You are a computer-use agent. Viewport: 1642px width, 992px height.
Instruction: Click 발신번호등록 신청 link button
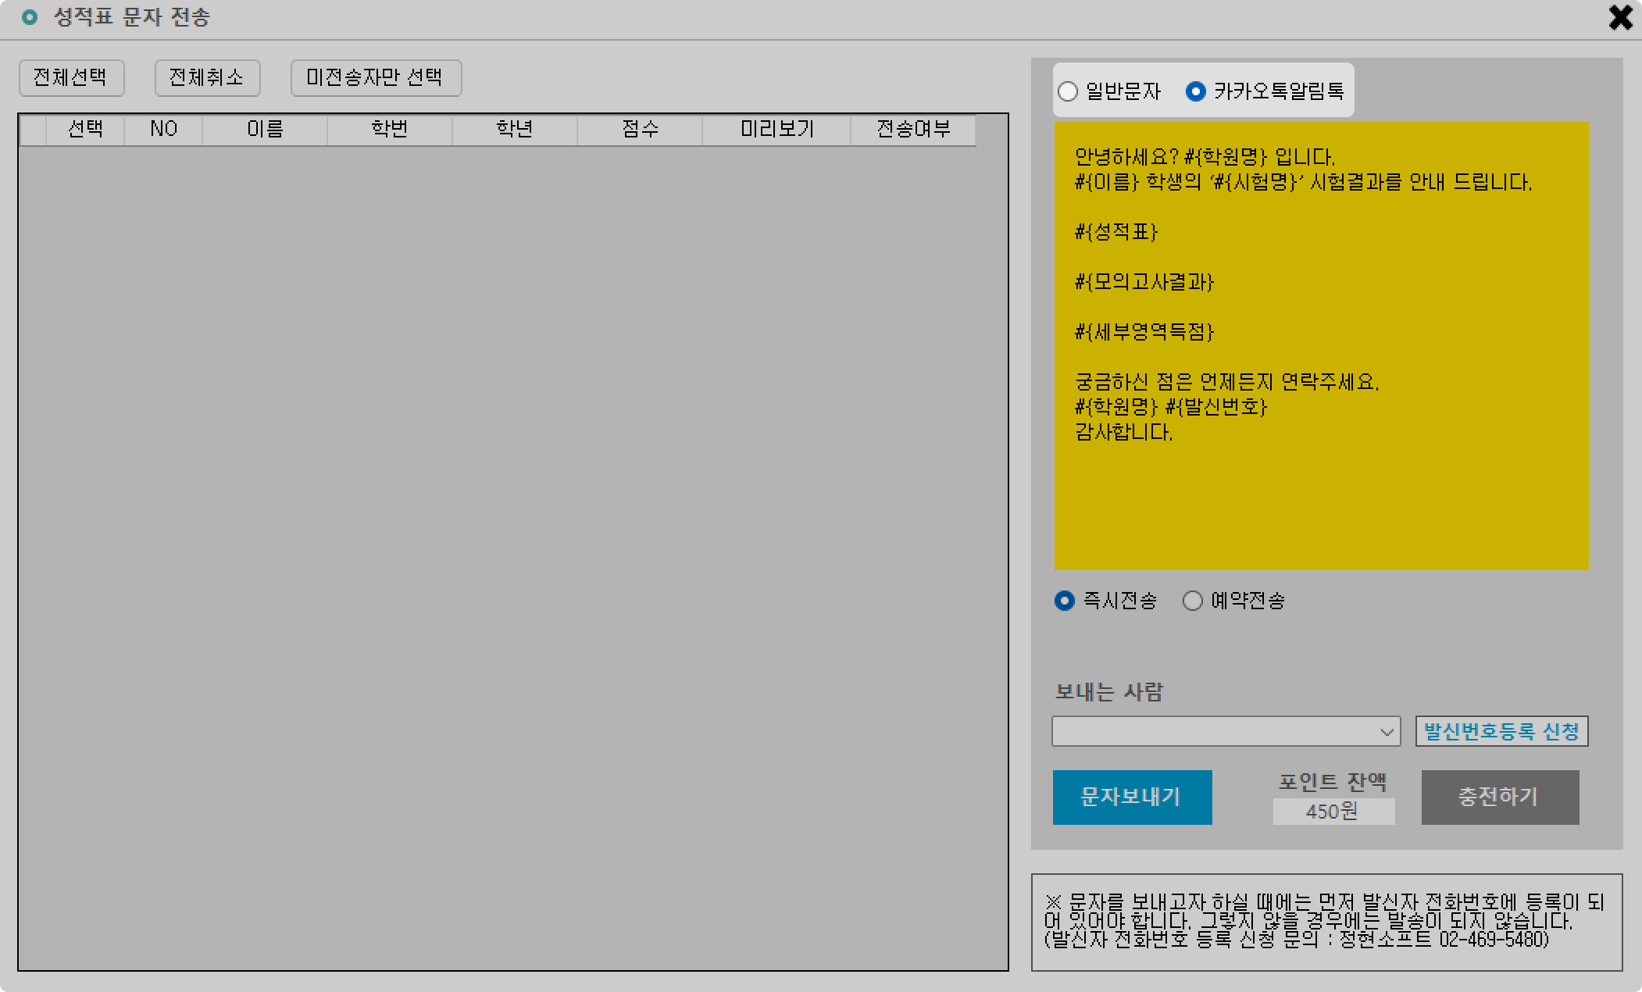[x=1501, y=732]
